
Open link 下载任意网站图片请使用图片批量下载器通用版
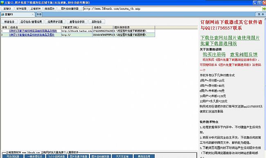point(230,40)
